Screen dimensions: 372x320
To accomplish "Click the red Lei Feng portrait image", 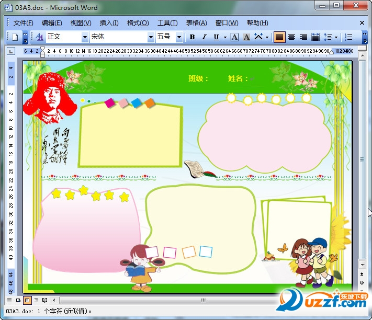I will point(50,98).
